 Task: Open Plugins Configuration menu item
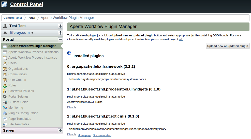(x=23, y=113)
